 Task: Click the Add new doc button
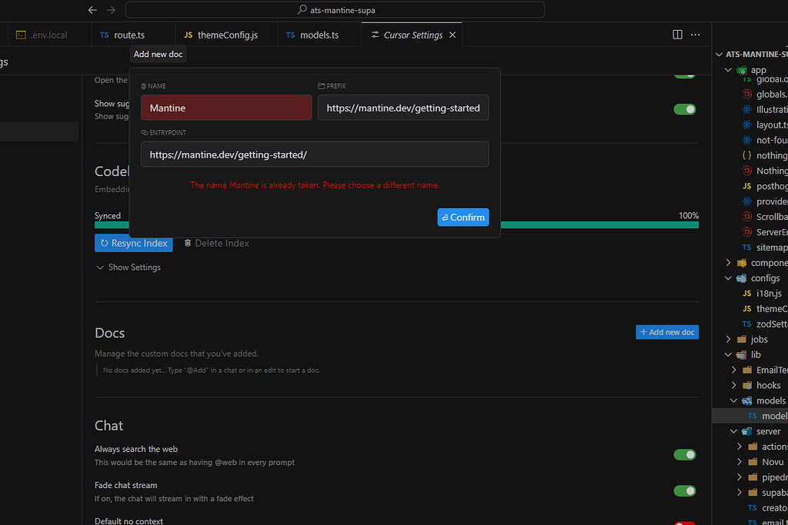(666, 331)
